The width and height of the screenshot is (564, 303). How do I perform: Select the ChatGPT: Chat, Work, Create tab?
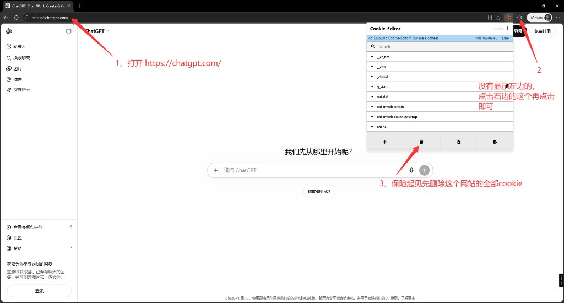click(38, 6)
